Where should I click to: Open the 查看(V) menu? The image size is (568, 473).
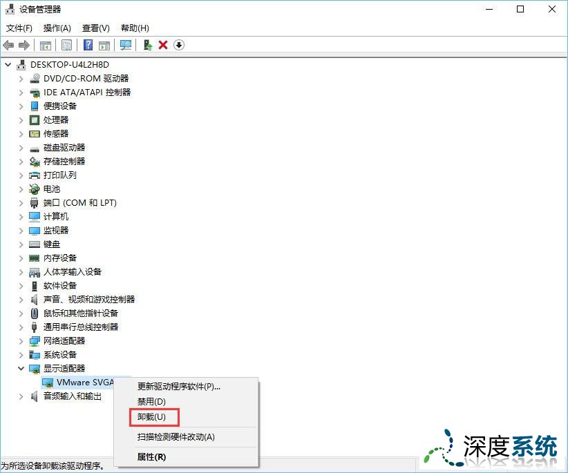pos(95,28)
